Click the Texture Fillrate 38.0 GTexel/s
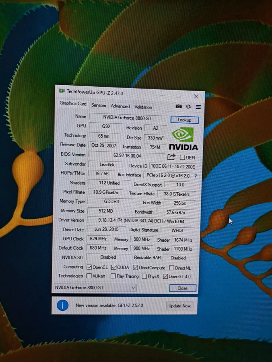This screenshot has height=362, width=272. pos(177,194)
